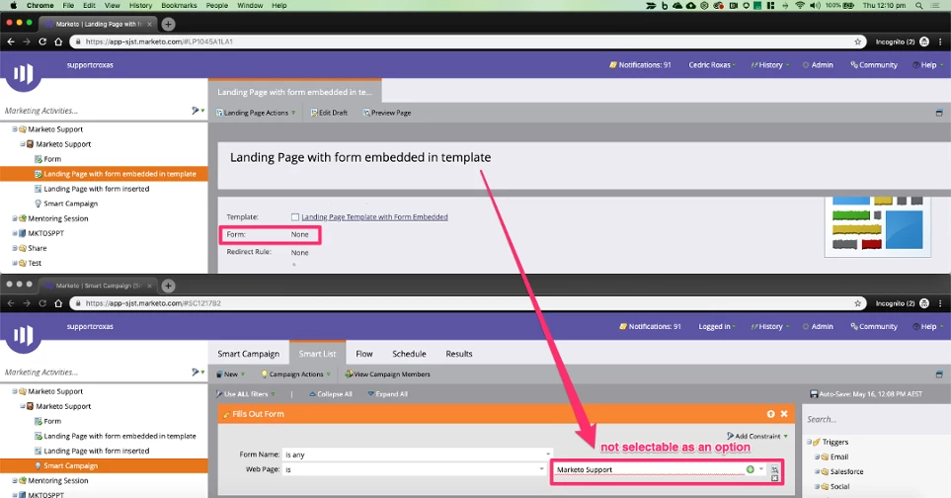Open a new tab in the bottom Chrome window

pos(169,286)
